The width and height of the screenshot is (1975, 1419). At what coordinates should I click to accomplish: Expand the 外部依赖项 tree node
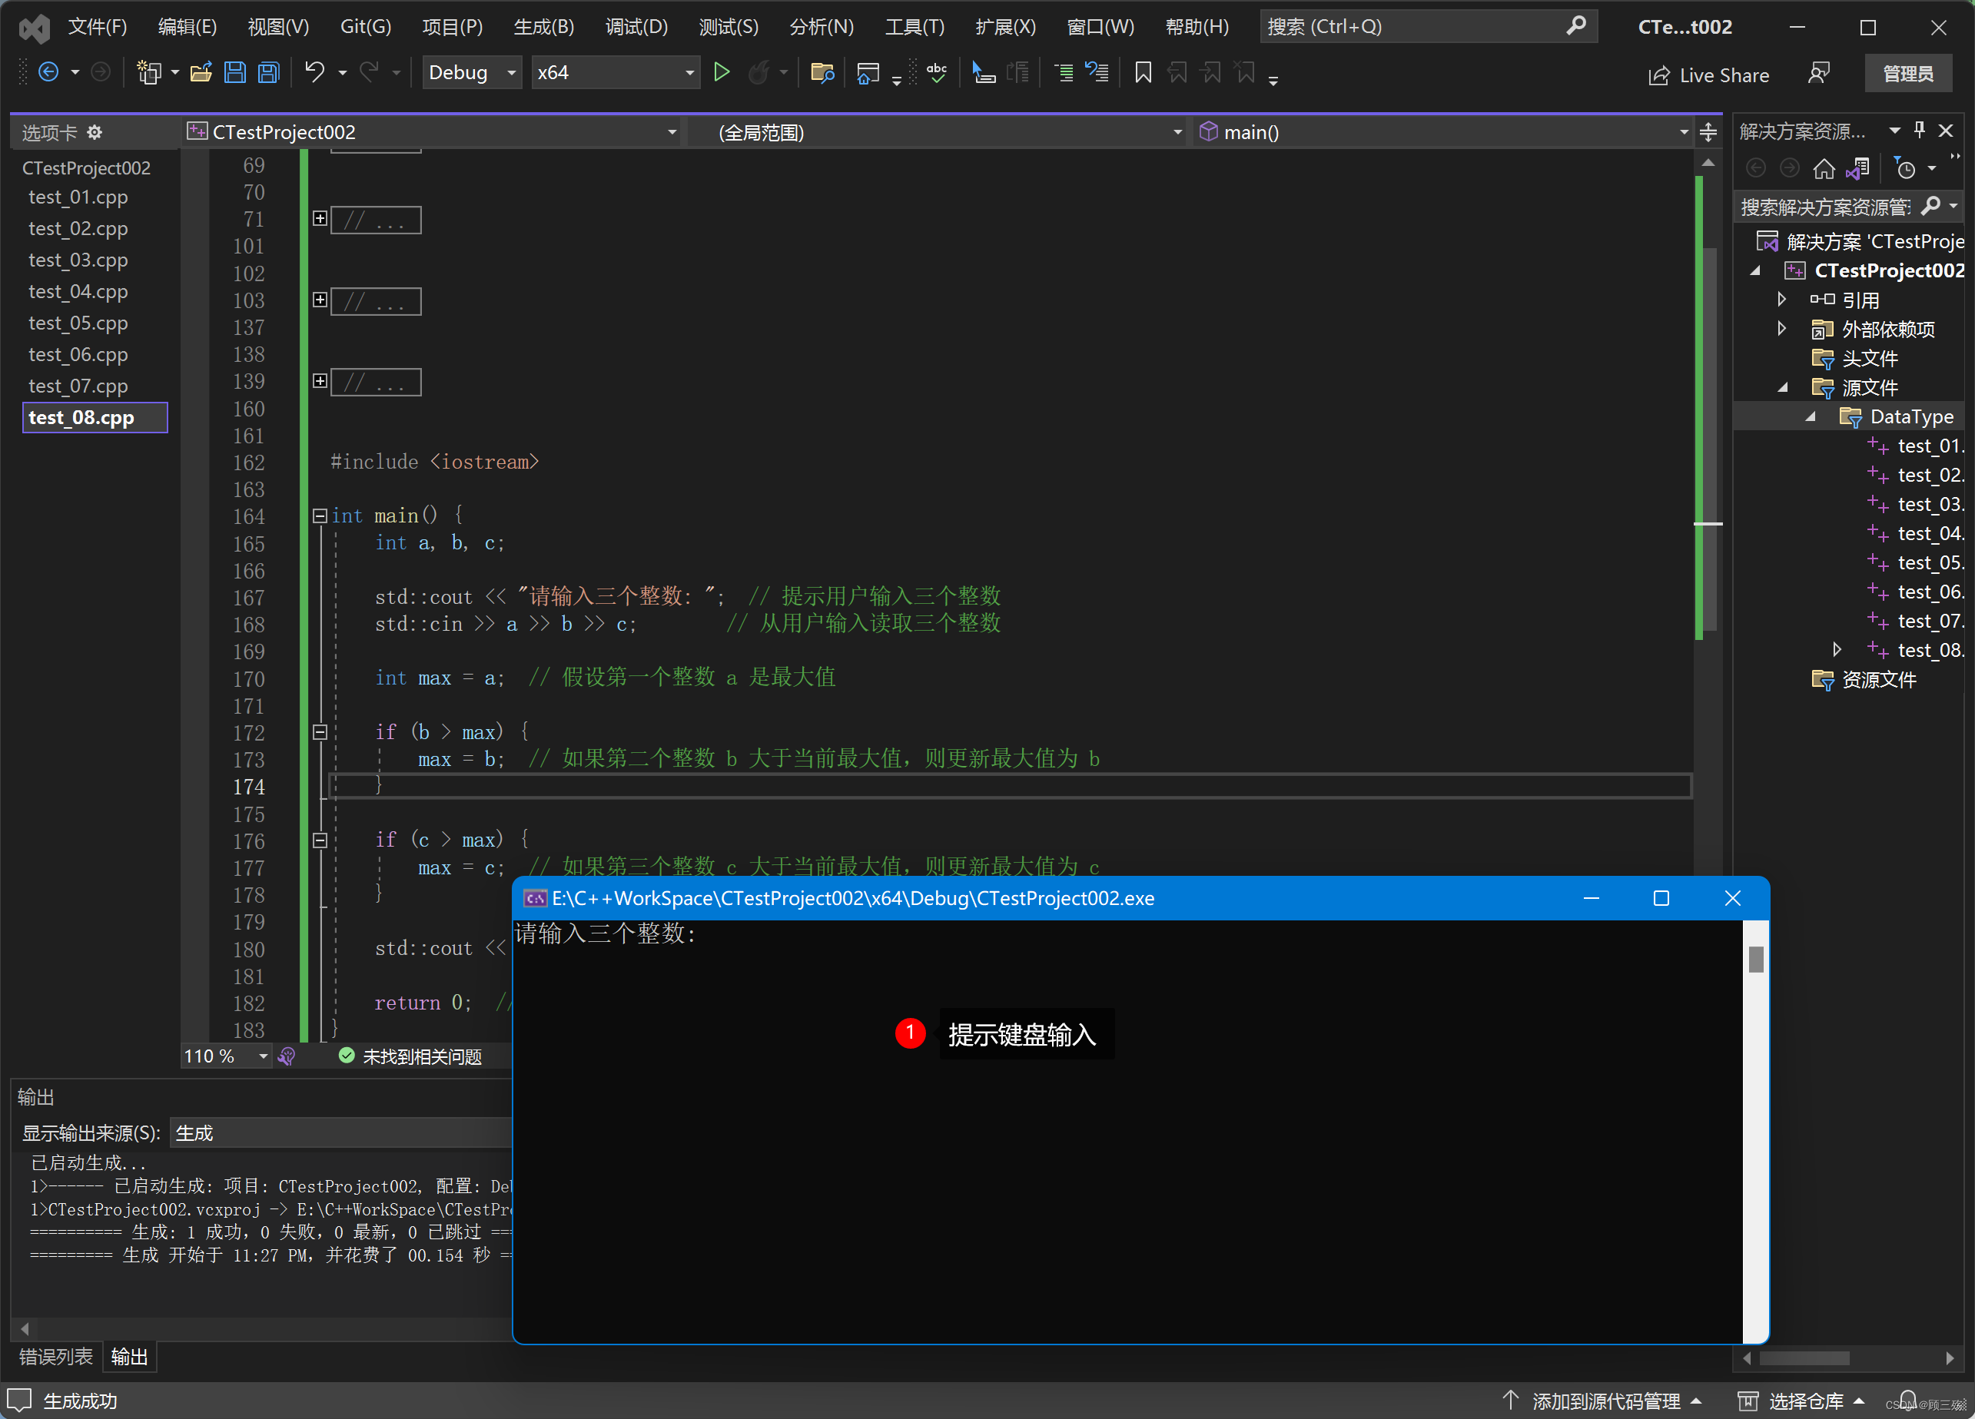click(x=1781, y=329)
